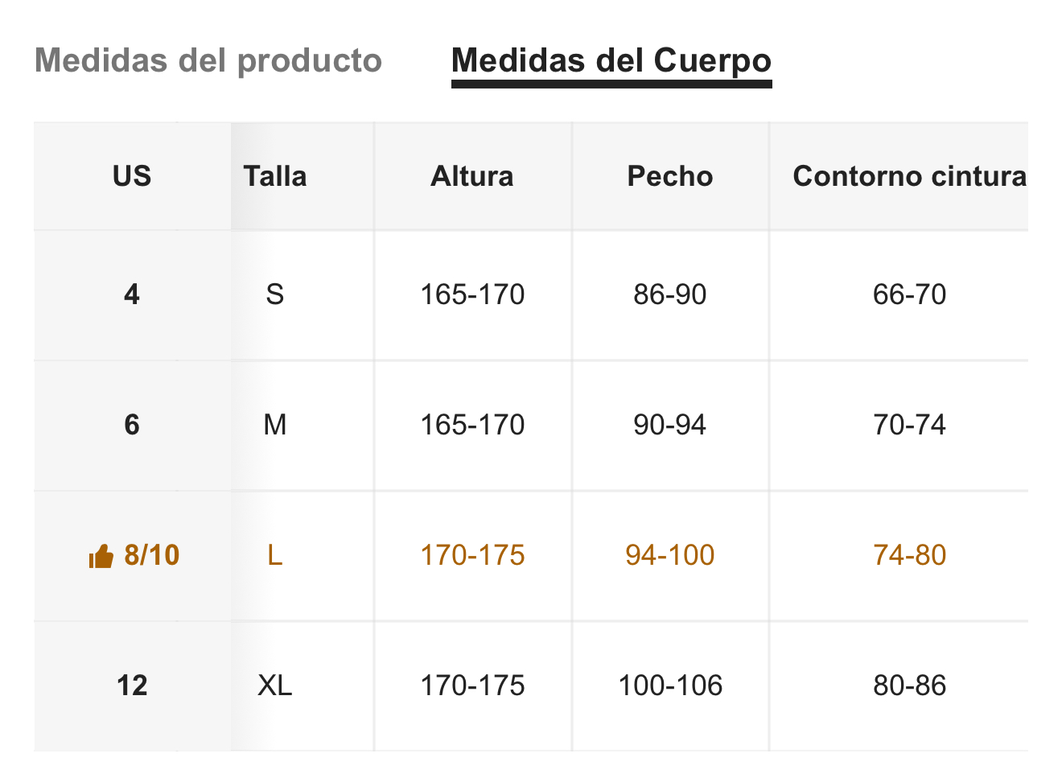Click the Altura column header
This screenshot has height=774, width=1062.
coord(472,176)
